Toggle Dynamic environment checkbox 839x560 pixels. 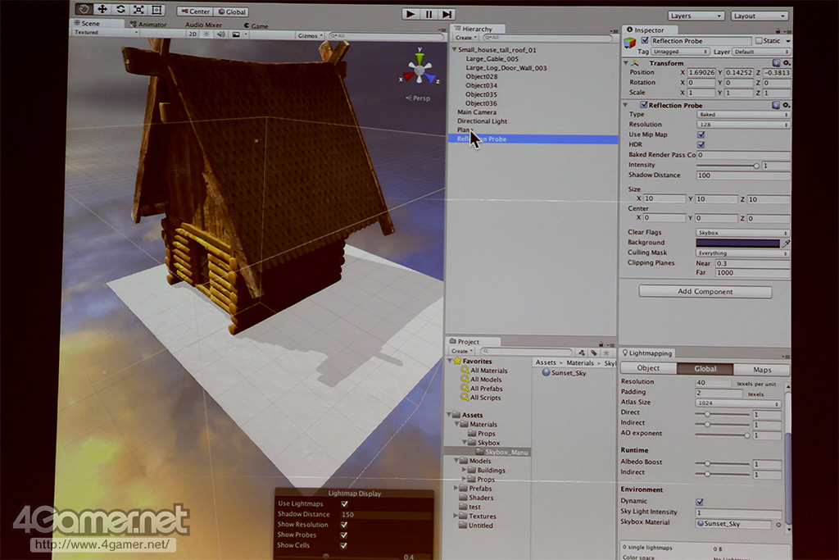(700, 502)
